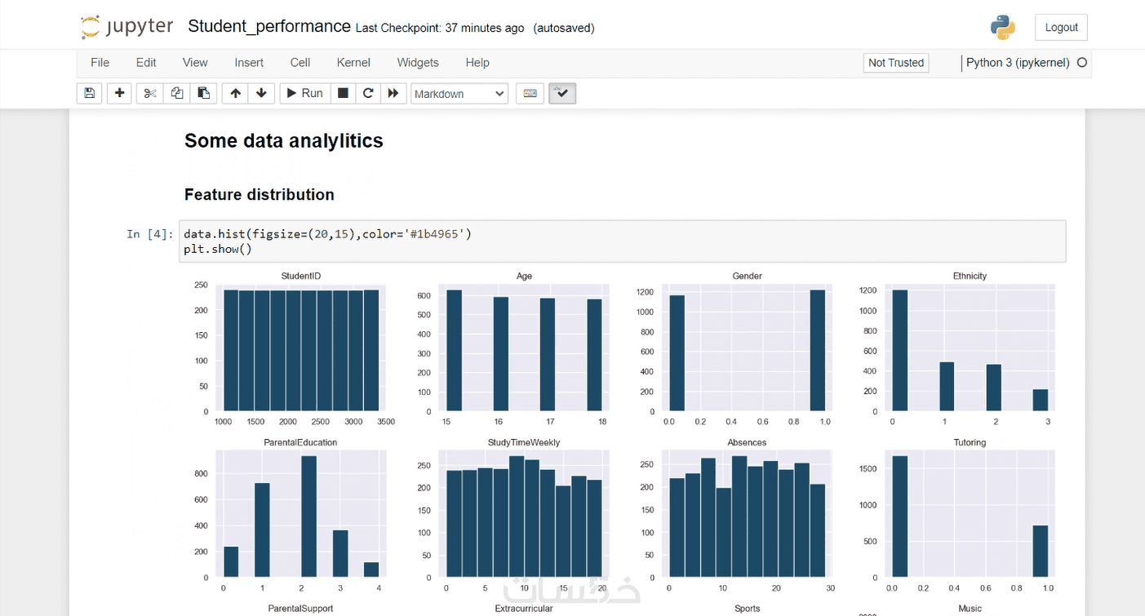Expand the Markdown cell type dropdown
The height and width of the screenshot is (616, 1145).
pyautogui.click(x=459, y=94)
